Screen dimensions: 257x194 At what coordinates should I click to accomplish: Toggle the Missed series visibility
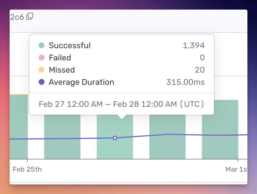pos(62,70)
